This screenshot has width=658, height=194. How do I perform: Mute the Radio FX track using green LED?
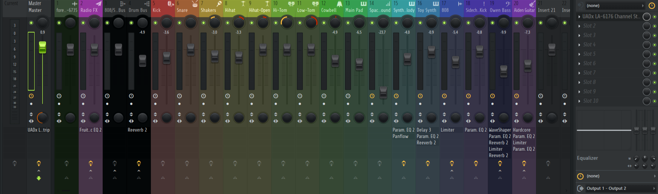click(x=83, y=23)
